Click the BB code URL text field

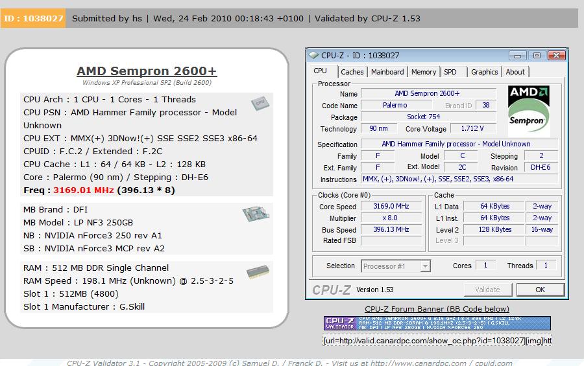click(x=437, y=341)
